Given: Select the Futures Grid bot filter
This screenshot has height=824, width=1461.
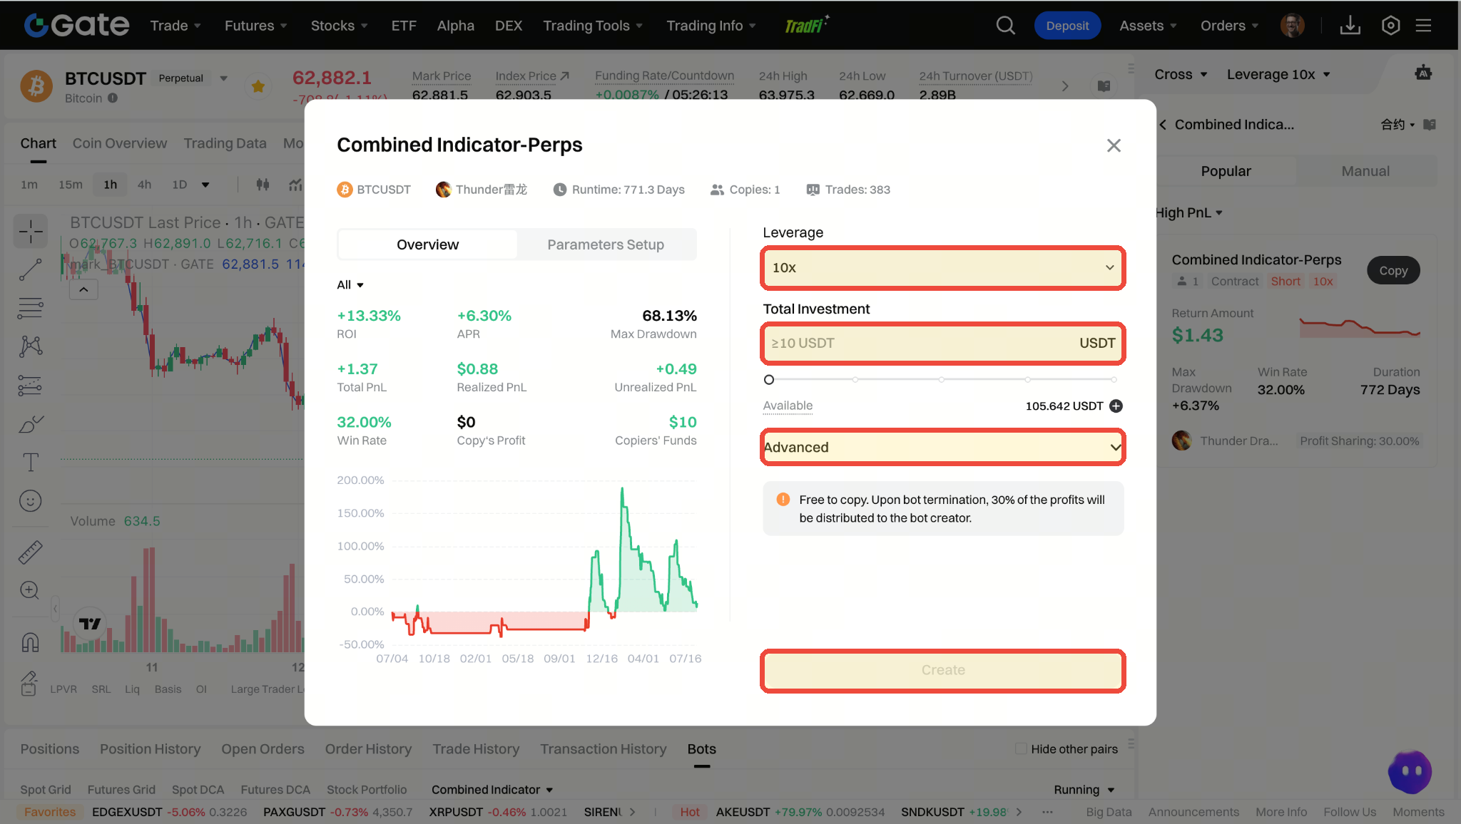Looking at the screenshot, I should pyautogui.click(x=121, y=790).
